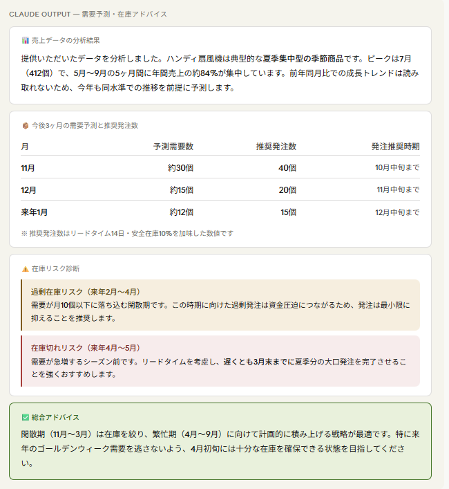Viewport: 449px width, 489px height.
Task: Click the 15個 recommended order cell
Action: 288,212
